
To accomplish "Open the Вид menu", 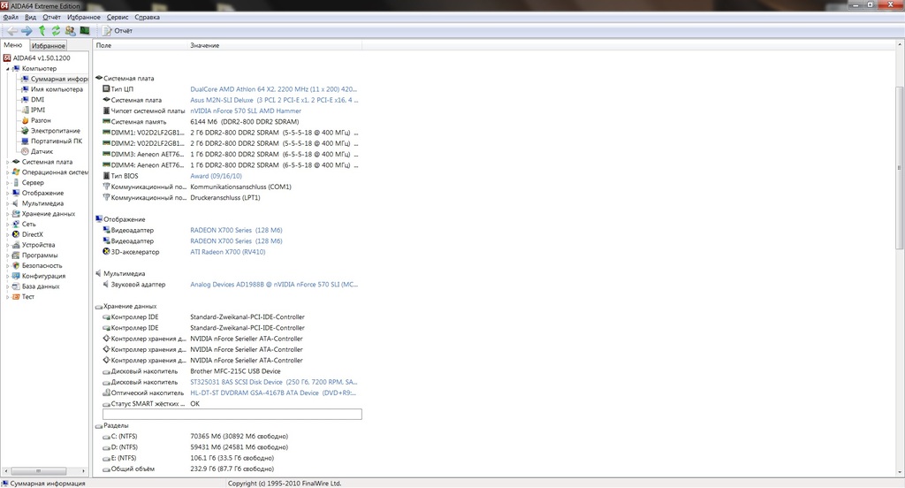I will (x=30, y=18).
